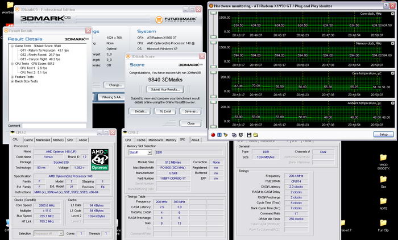Click the Core Speed value 2805.6 MHz
Viewport: 398px width, 240px height.
point(47,205)
